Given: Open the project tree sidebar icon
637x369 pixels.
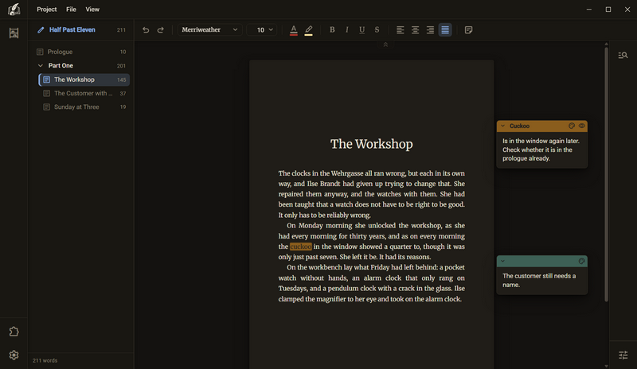Looking at the screenshot, I should 14,33.
